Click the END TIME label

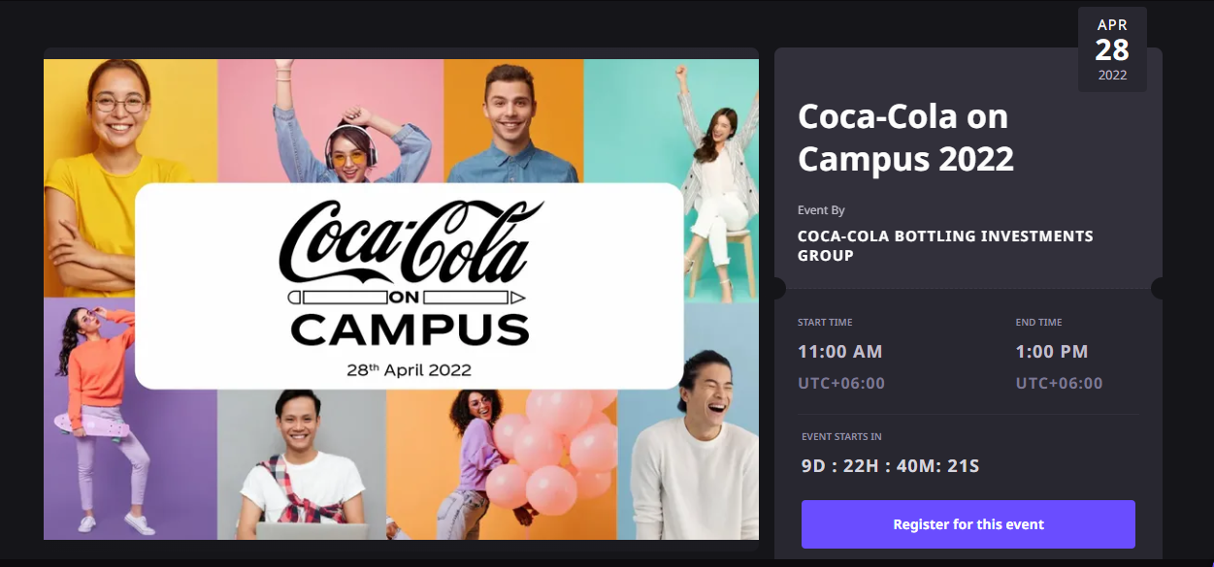pos(1039,323)
